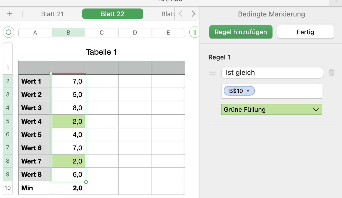The width and height of the screenshot is (342, 198).
Task: Switch to the Blatt 21 tab
Action: tap(52, 14)
